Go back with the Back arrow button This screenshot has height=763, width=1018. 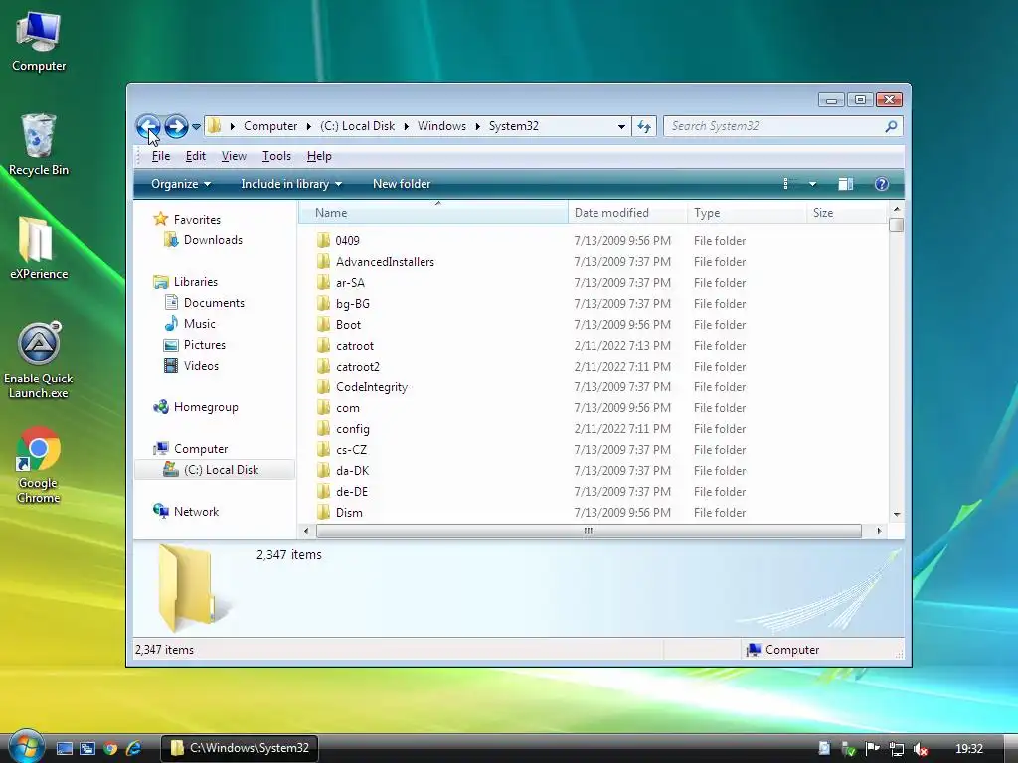[x=148, y=126]
